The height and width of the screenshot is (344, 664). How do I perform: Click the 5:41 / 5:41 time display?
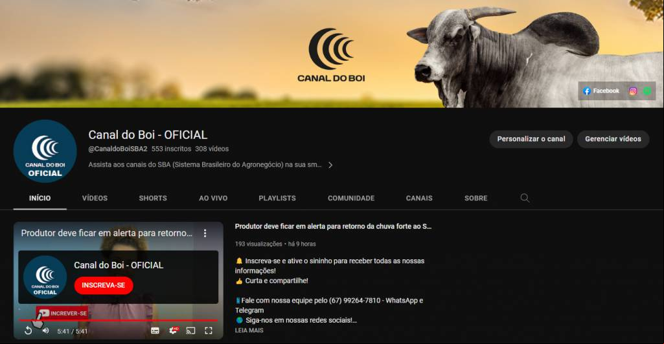pos(73,331)
